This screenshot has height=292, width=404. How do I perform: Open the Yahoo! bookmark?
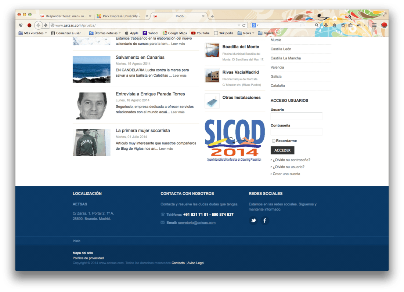151,33
